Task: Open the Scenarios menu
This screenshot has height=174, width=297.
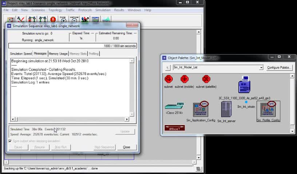Action: coord(38,10)
